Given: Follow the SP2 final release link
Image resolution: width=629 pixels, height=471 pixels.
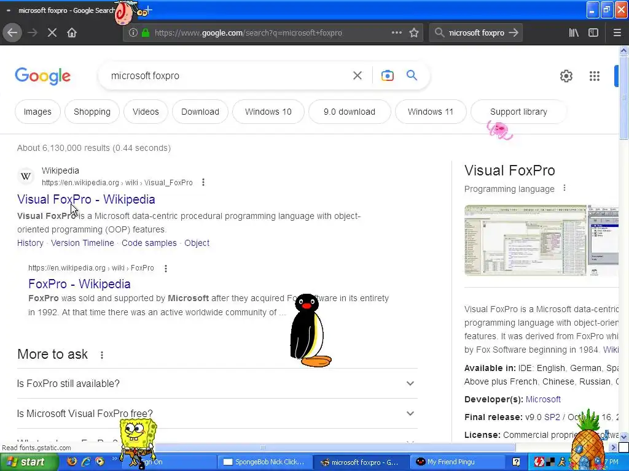Looking at the screenshot, I should [x=552, y=417].
